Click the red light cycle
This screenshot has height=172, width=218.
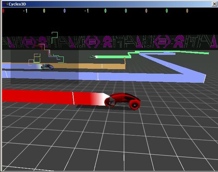[x=122, y=101]
